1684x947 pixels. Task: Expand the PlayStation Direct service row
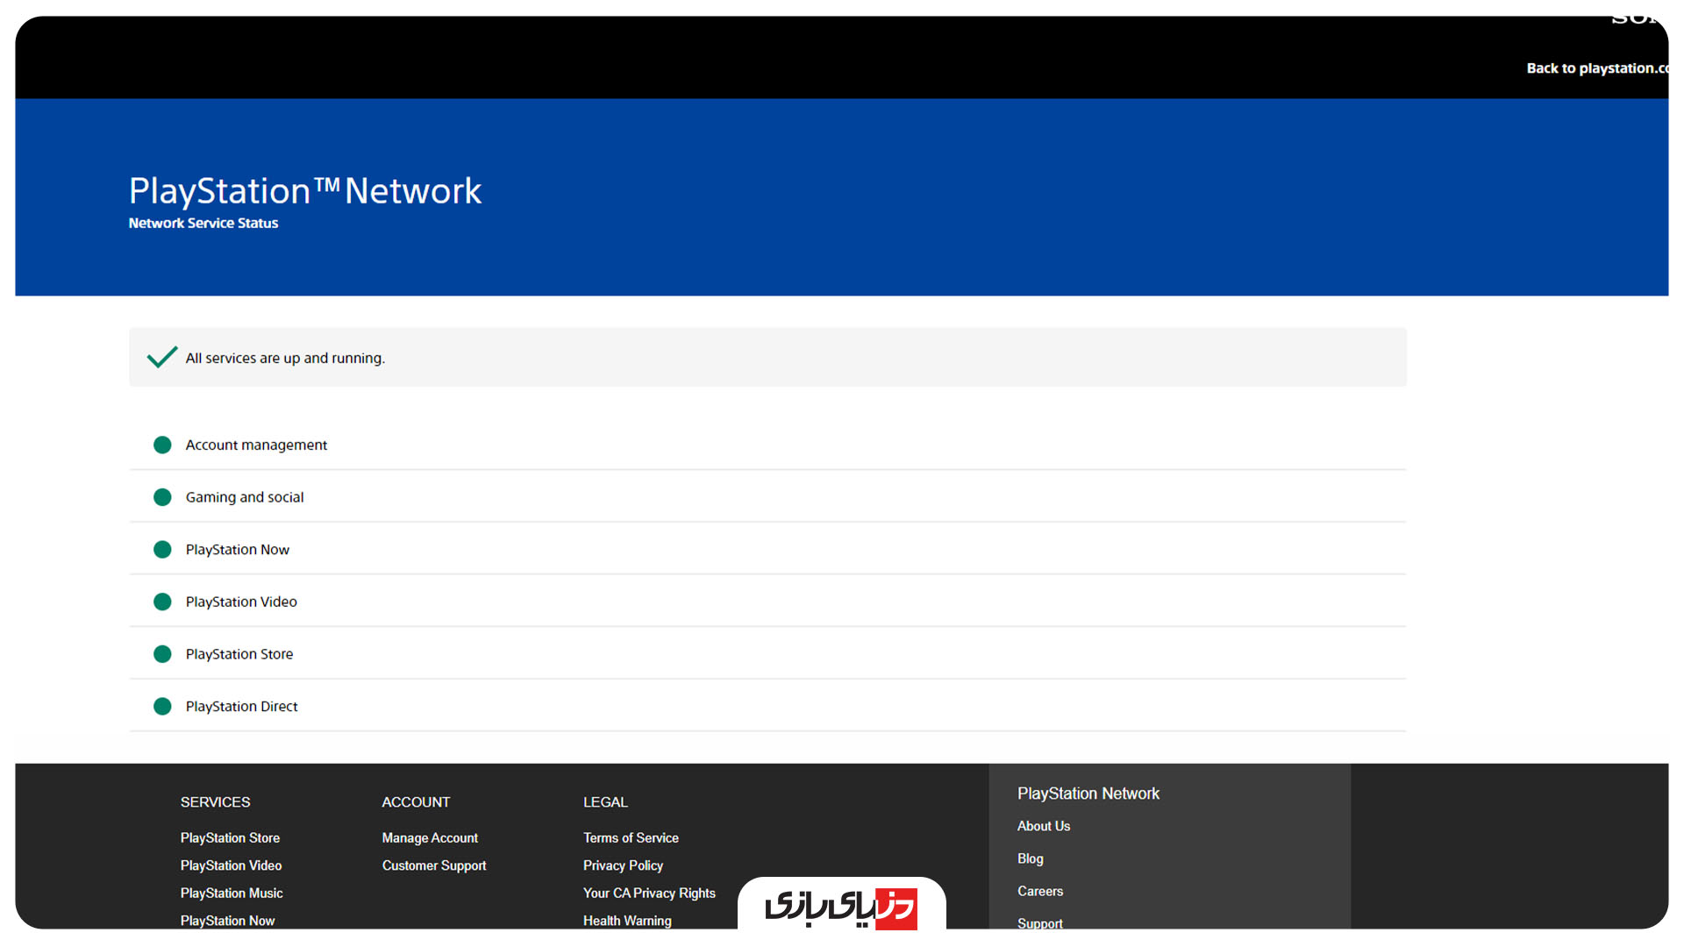[x=241, y=707]
